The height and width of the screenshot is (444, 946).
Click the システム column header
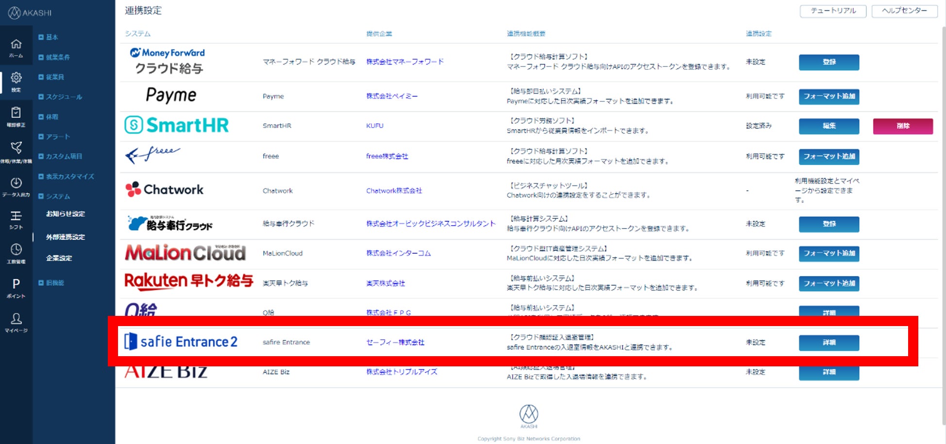(138, 34)
